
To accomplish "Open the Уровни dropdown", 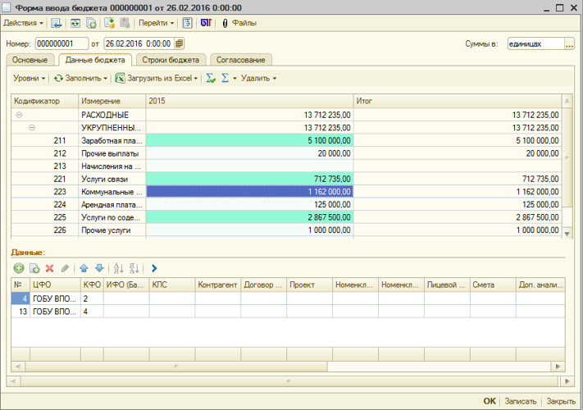I will (x=29, y=78).
